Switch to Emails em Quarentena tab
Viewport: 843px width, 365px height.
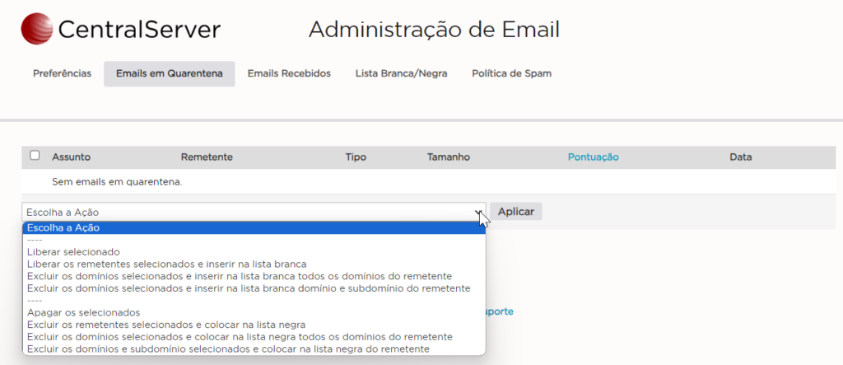169,73
